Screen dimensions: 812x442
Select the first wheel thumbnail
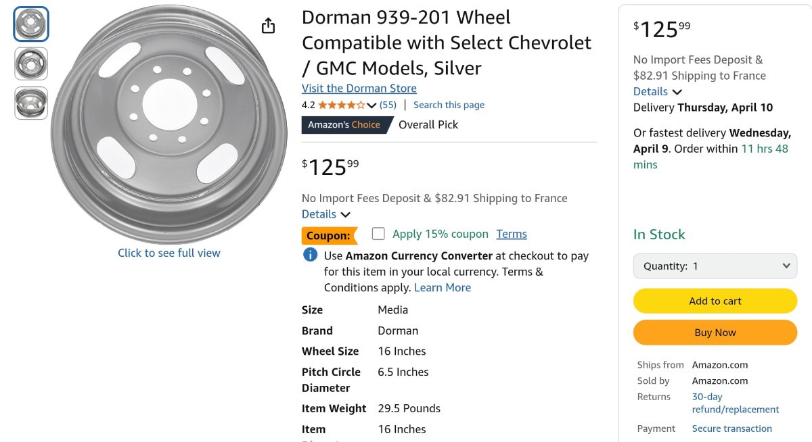coord(31,24)
